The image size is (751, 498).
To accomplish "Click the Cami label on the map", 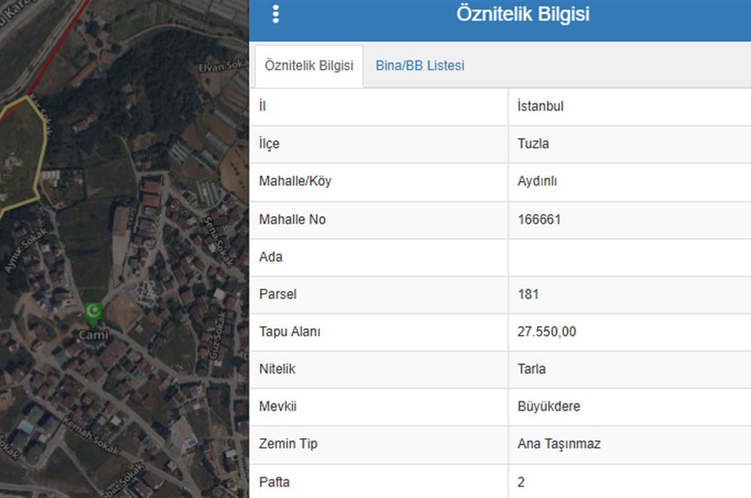I will click(x=93, y=334).
